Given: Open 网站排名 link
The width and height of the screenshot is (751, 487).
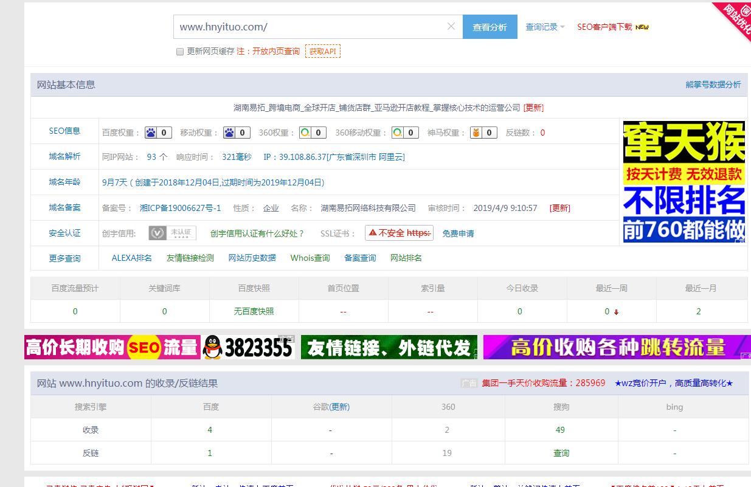Looking at the screenshot, I should point(406,258).
